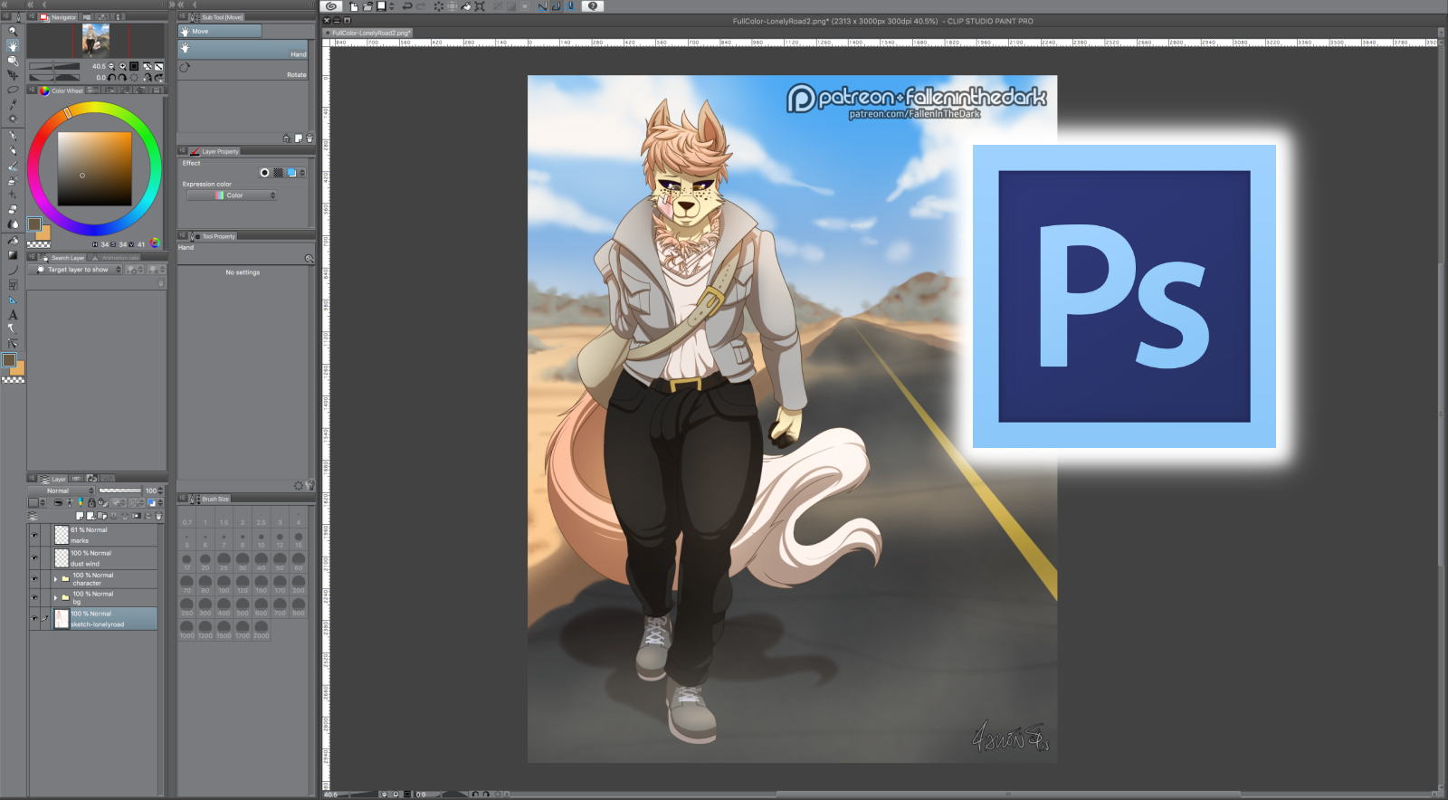
Task: Delete the selected layer with trash icon
Action: [158, 516]
